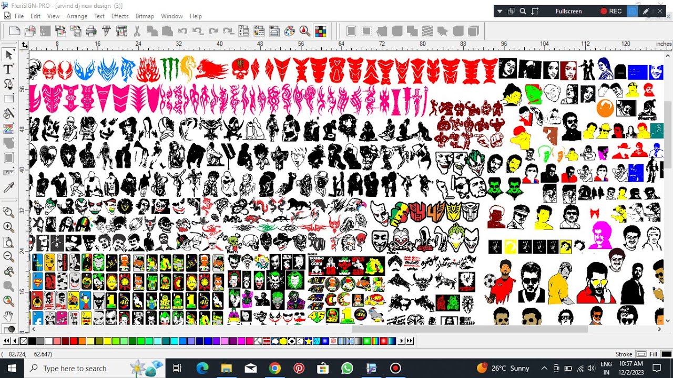673x378 pixels.
Task: Open the Fill/Stroke Editor icon
Action: click(259, 31)
